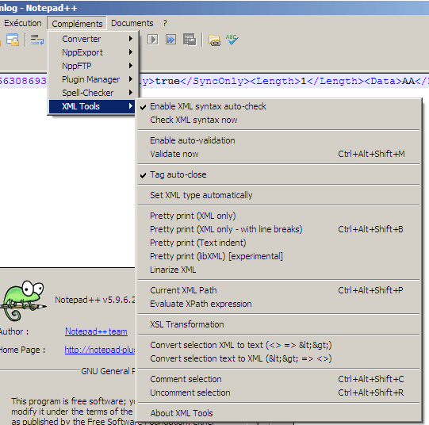Choose Uncomment selection
This screenshot has width=429, height=425.
279,392
